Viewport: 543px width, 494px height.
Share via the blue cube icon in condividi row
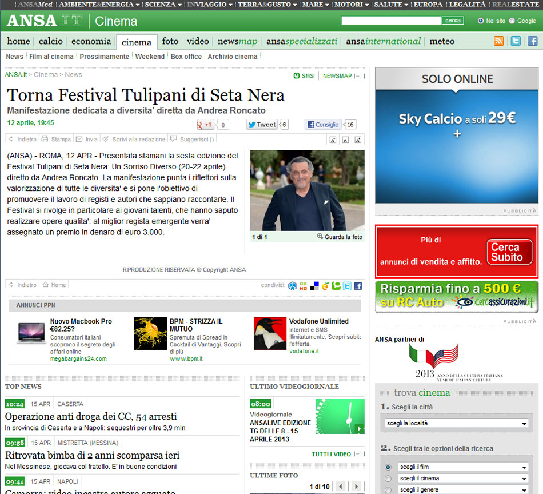(293, 286)
